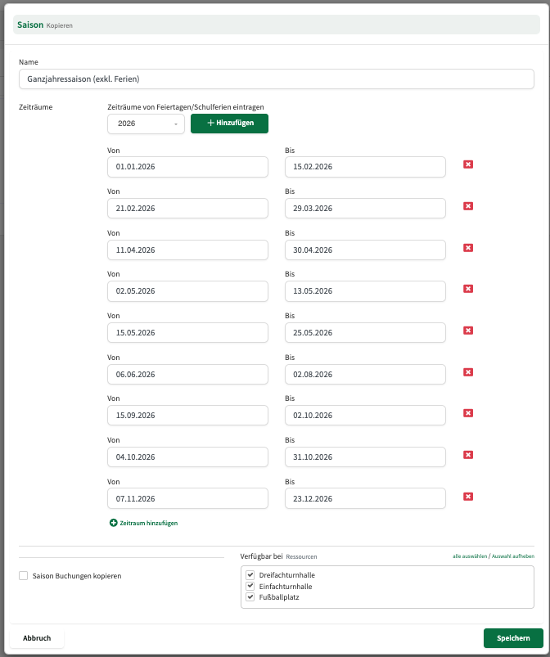
Task: Click the season Name input field
Action: pos(276,79)
